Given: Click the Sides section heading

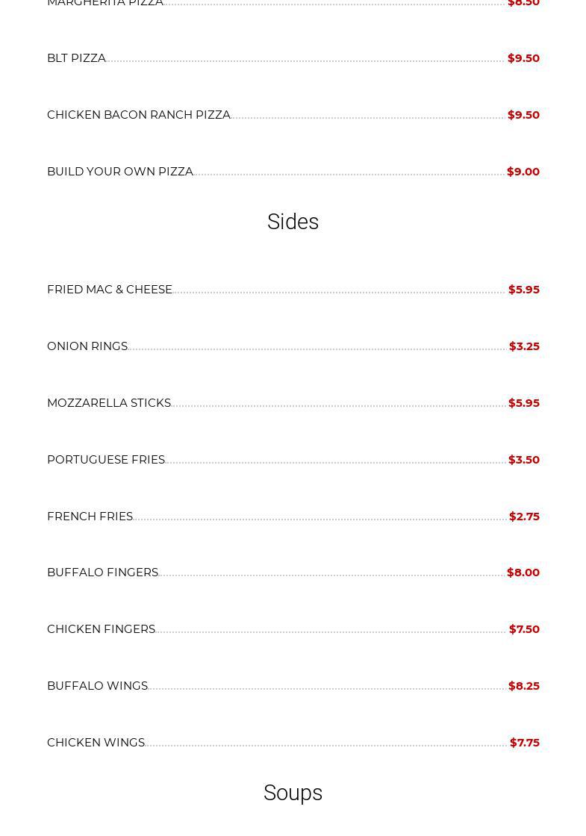Looking at the screenshot, I should click(293, 222).
